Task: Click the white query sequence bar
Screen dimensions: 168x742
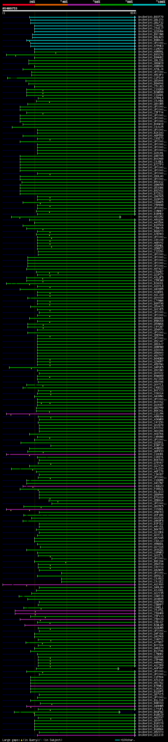Action: [x=69, y=11]
